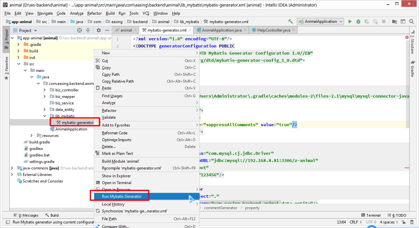Toggle the 2: Favorites tool window button
Screen dimensions: 419x228
(x=6, y=68)
